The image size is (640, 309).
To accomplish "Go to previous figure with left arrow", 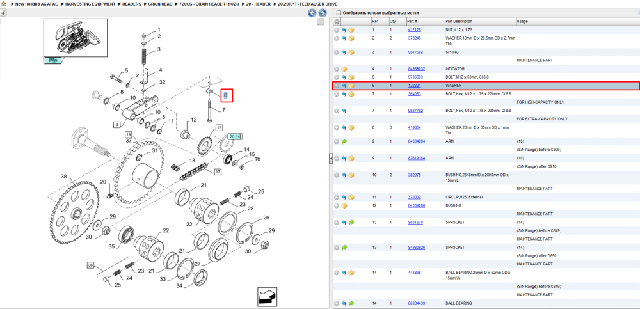I will (x=312, y=13).
